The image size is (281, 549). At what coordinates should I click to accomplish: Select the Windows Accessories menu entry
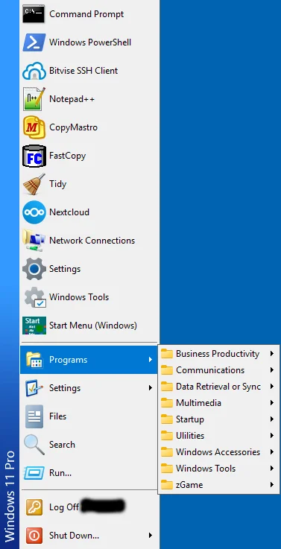[218, 452]
